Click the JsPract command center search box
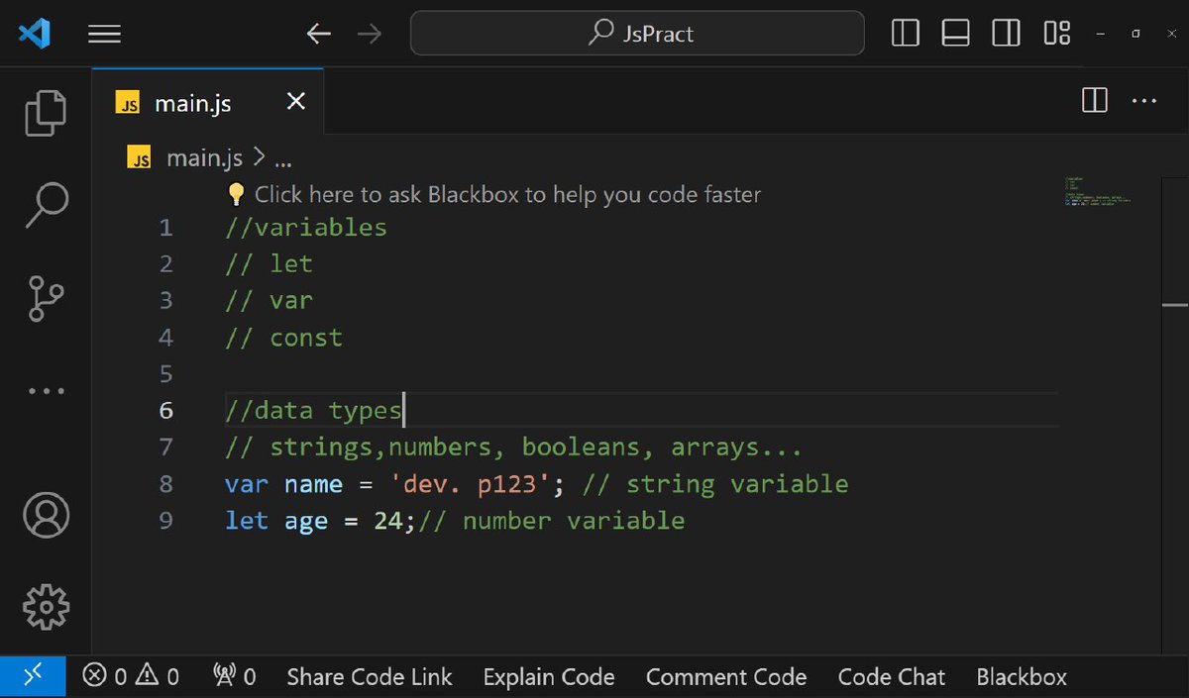Image resolution: width=1189 pixels, height=698 pixels. tap(637, 34)
